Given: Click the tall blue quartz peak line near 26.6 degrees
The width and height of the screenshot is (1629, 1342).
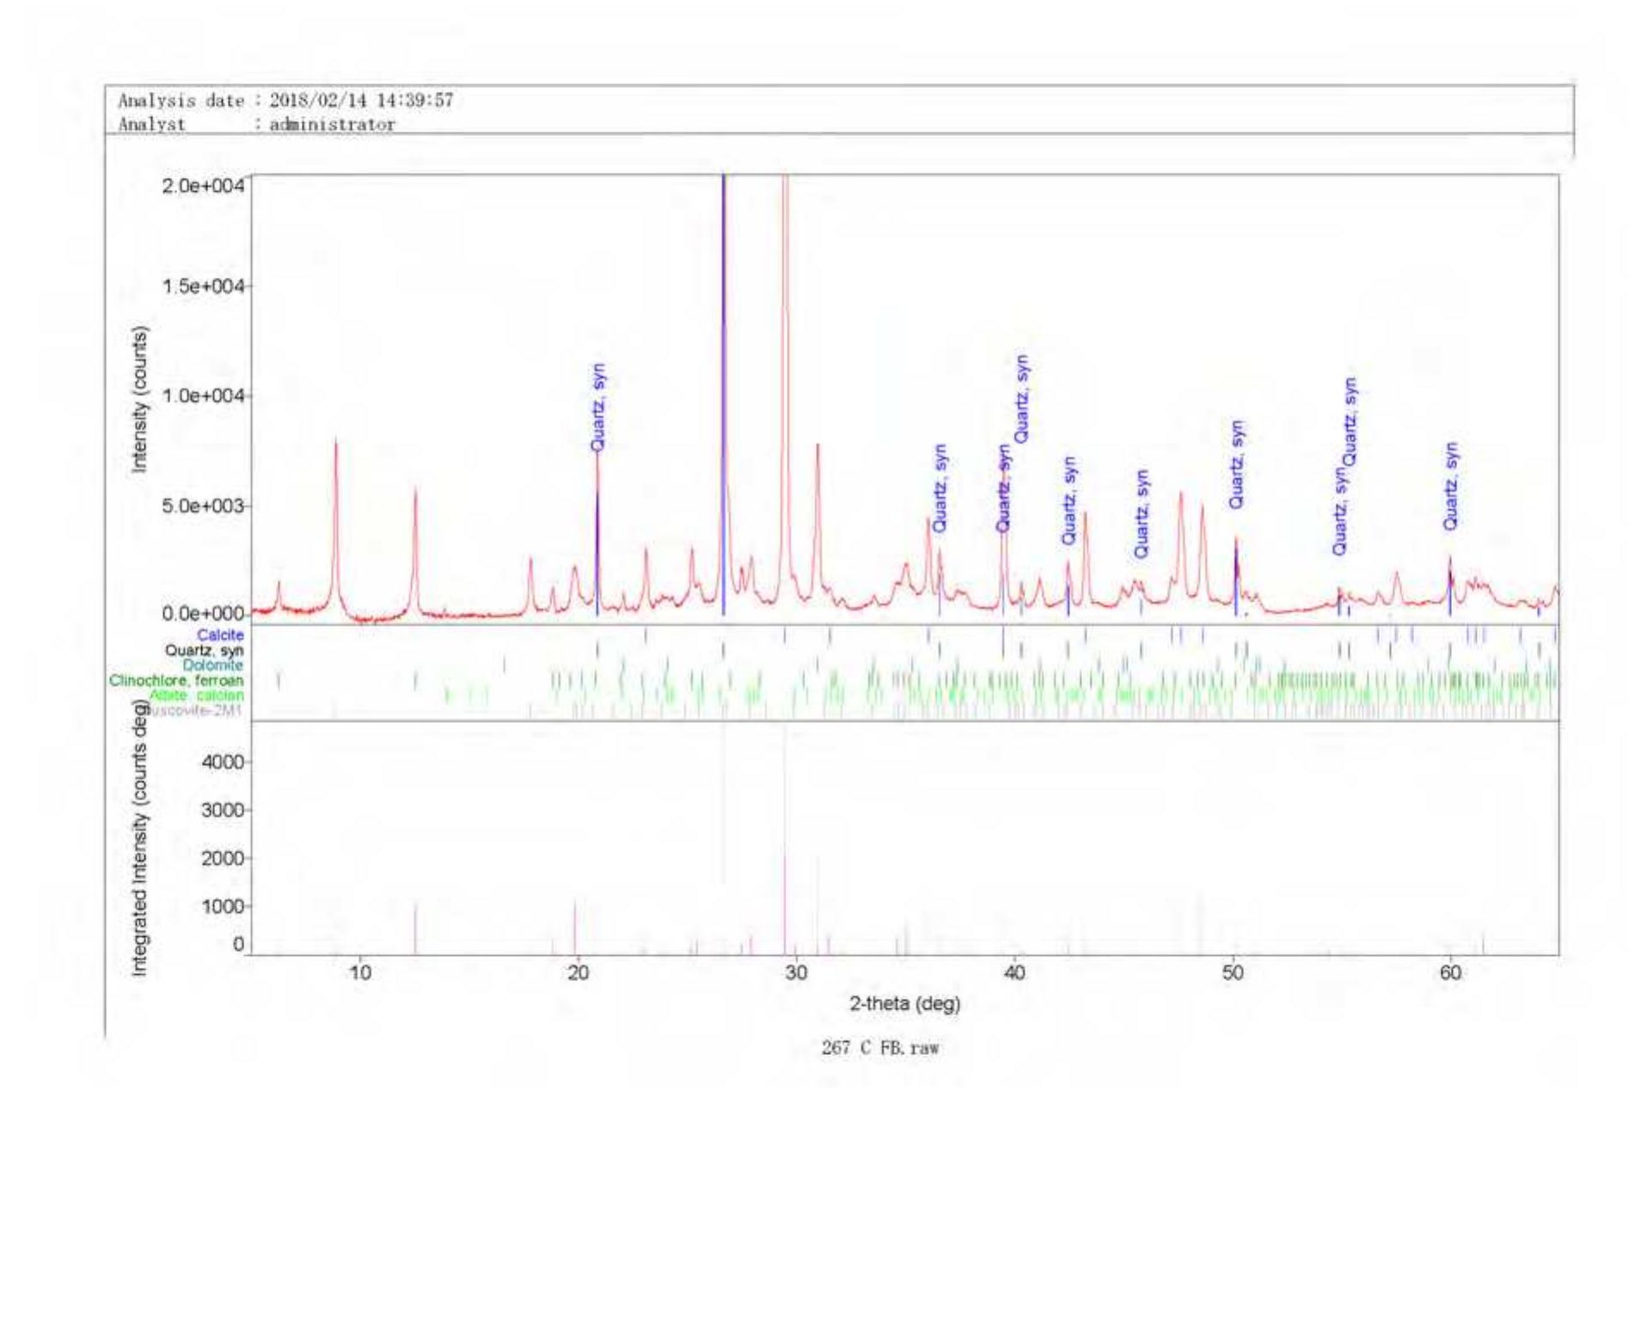Looking at the screenshot, I should pos(724,387).
